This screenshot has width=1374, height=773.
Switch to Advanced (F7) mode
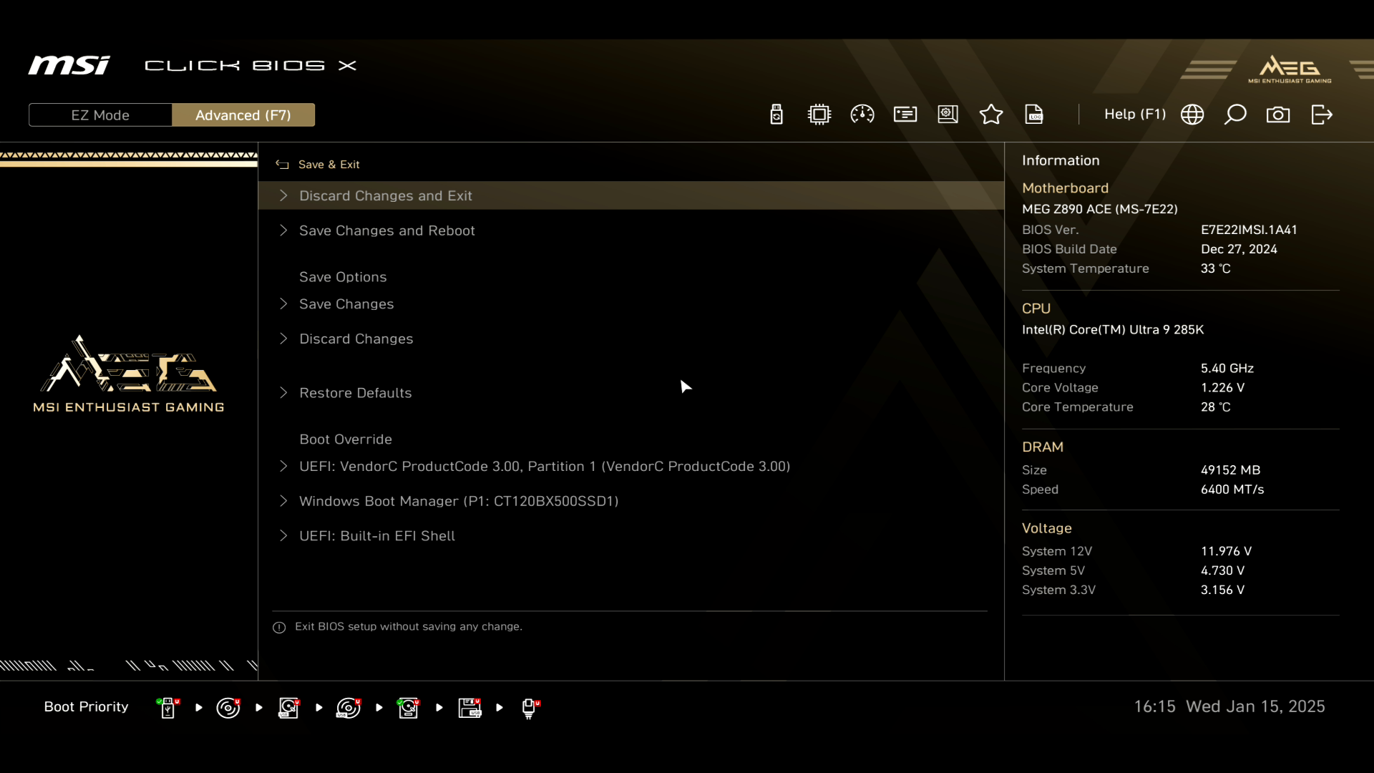tap(243, 115)
